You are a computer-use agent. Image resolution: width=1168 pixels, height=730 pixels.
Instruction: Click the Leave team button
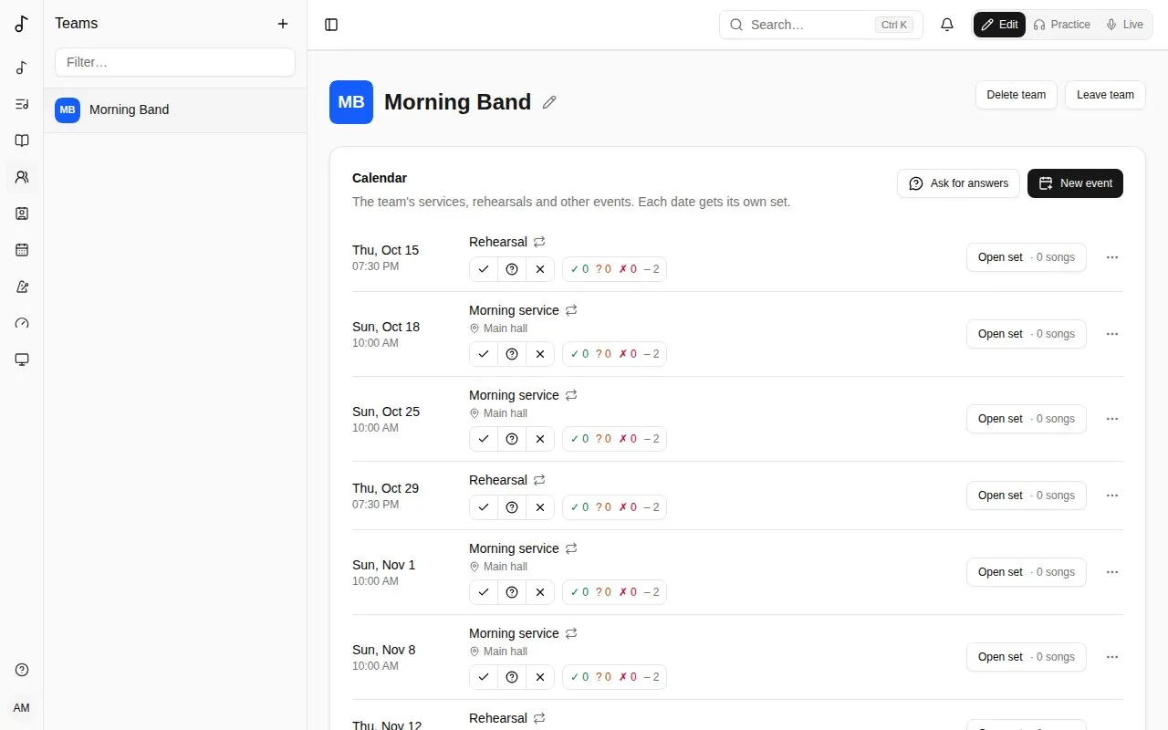[x=1105, y=95]
